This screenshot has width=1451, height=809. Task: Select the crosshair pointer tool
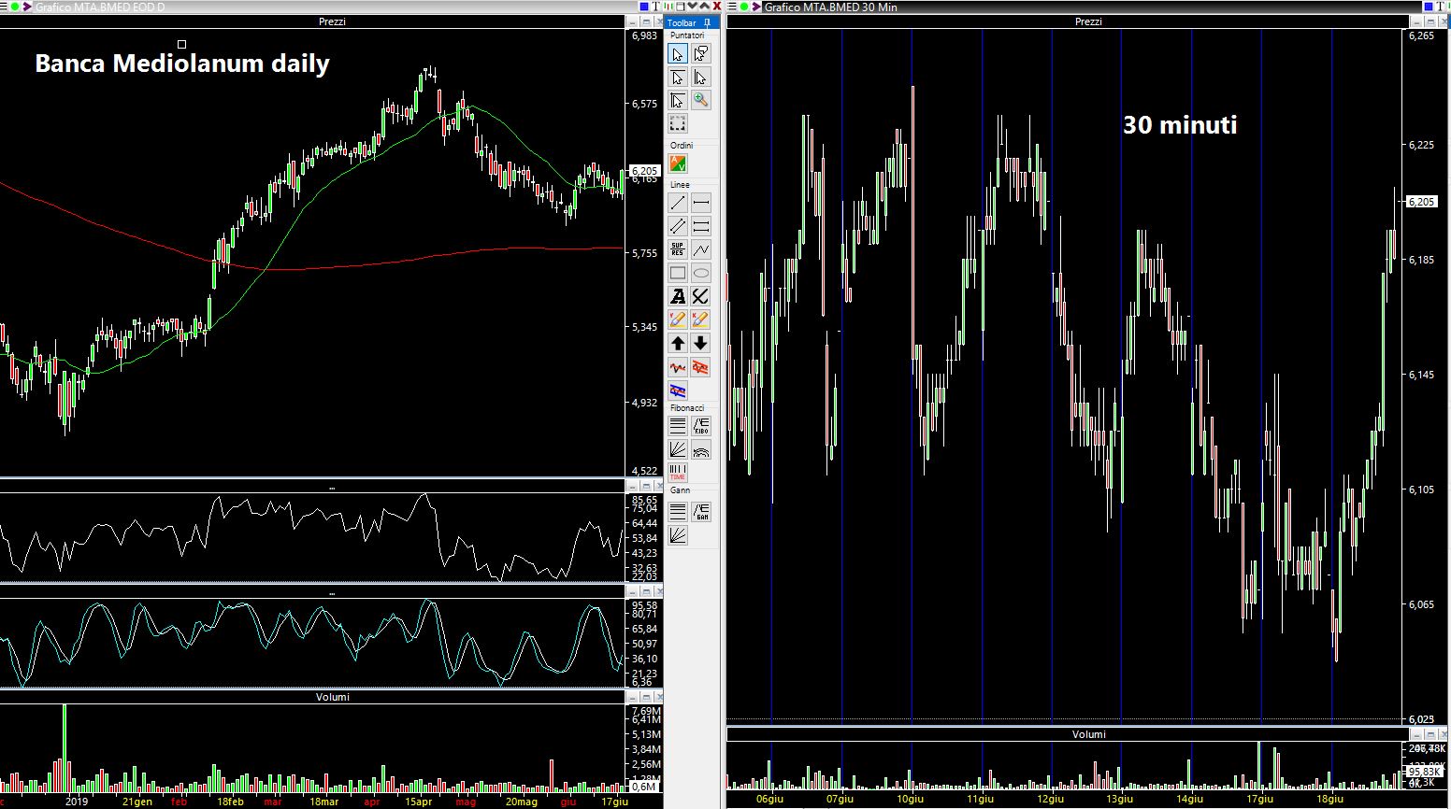[x=678, y=101]
